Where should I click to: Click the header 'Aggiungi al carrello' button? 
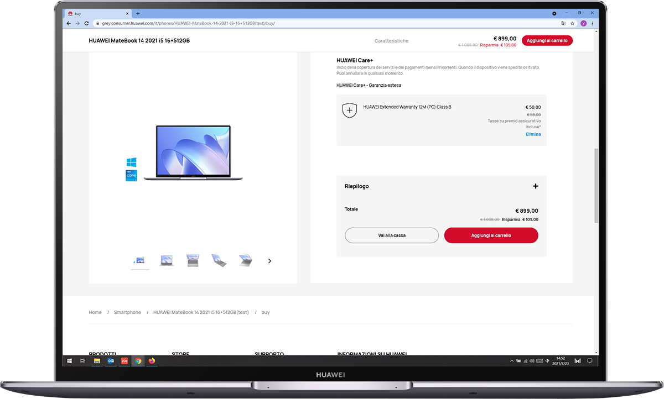click(x=547, y=40)
